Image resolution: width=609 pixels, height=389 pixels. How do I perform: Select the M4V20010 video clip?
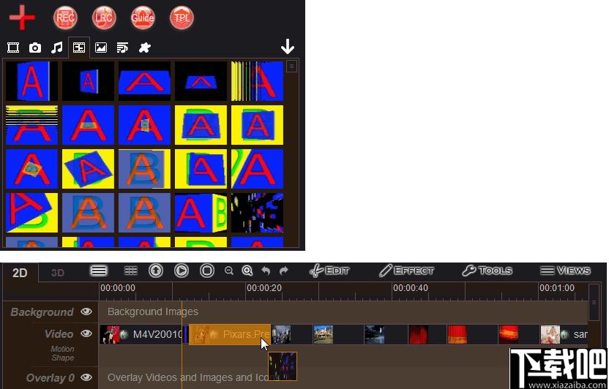click(x=141, y=334)
